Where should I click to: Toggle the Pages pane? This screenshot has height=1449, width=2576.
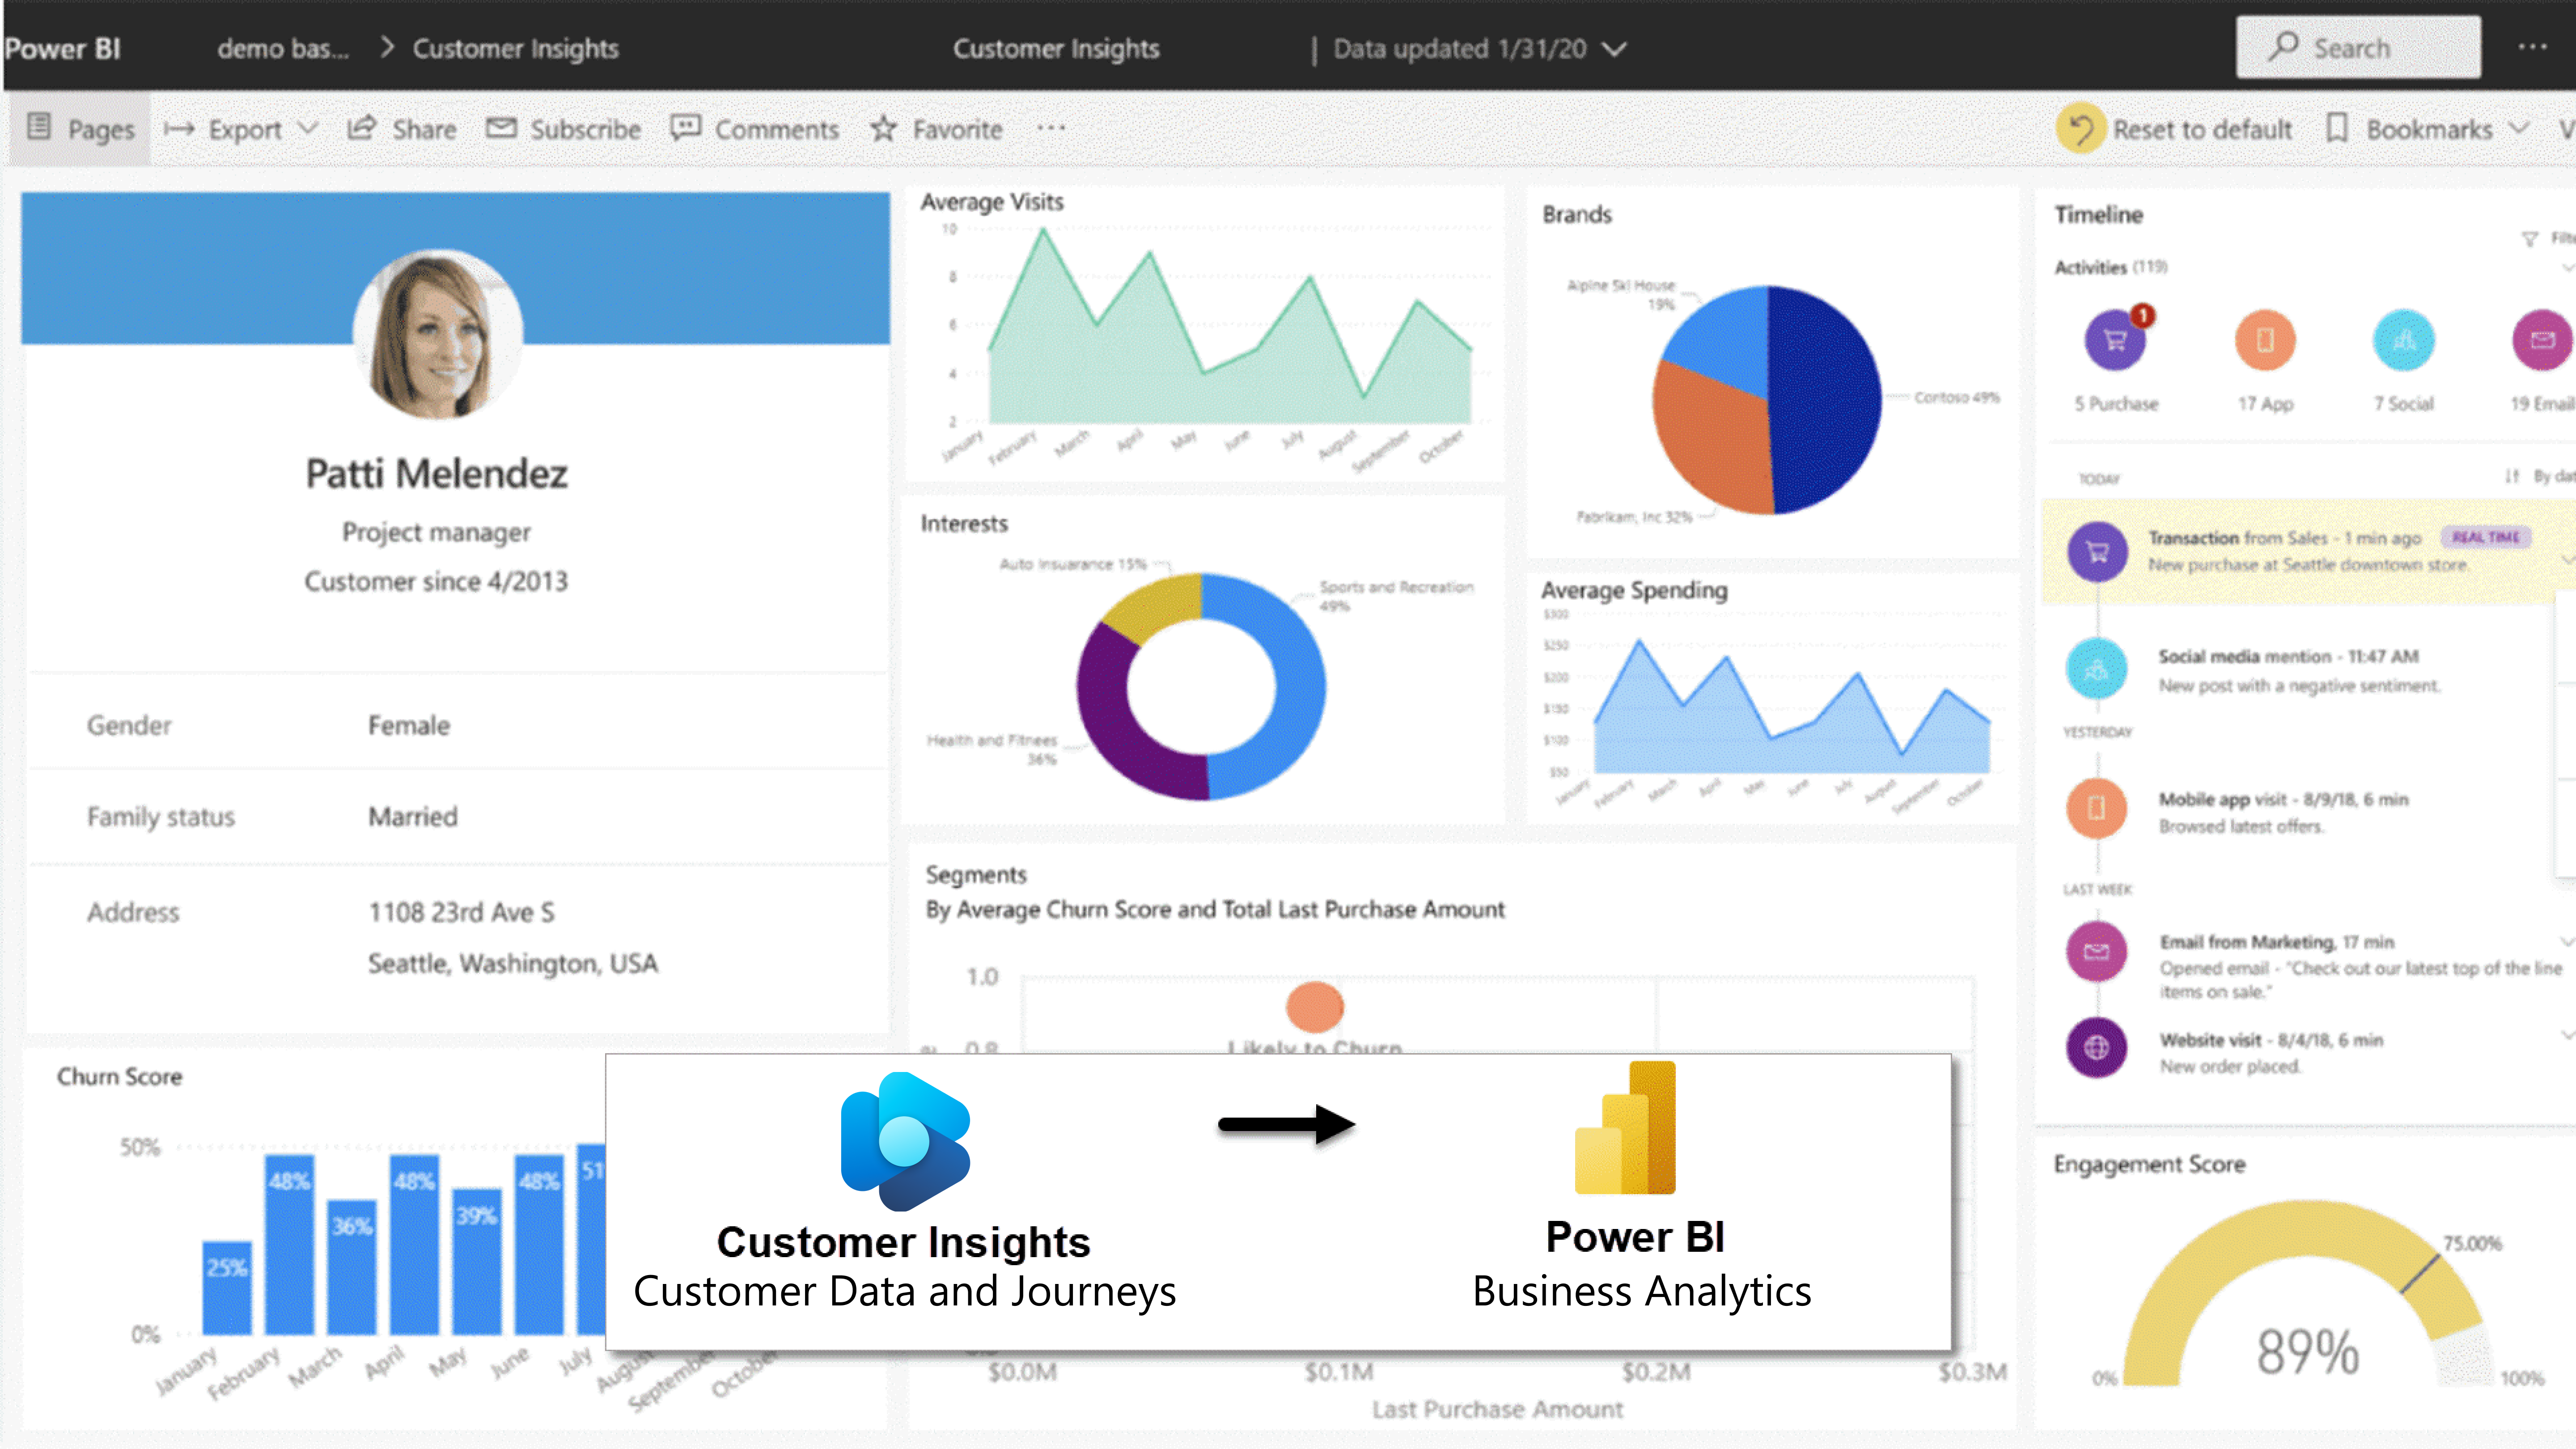[80, 129]
